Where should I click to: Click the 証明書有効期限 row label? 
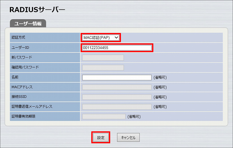(x=24, y=116)
